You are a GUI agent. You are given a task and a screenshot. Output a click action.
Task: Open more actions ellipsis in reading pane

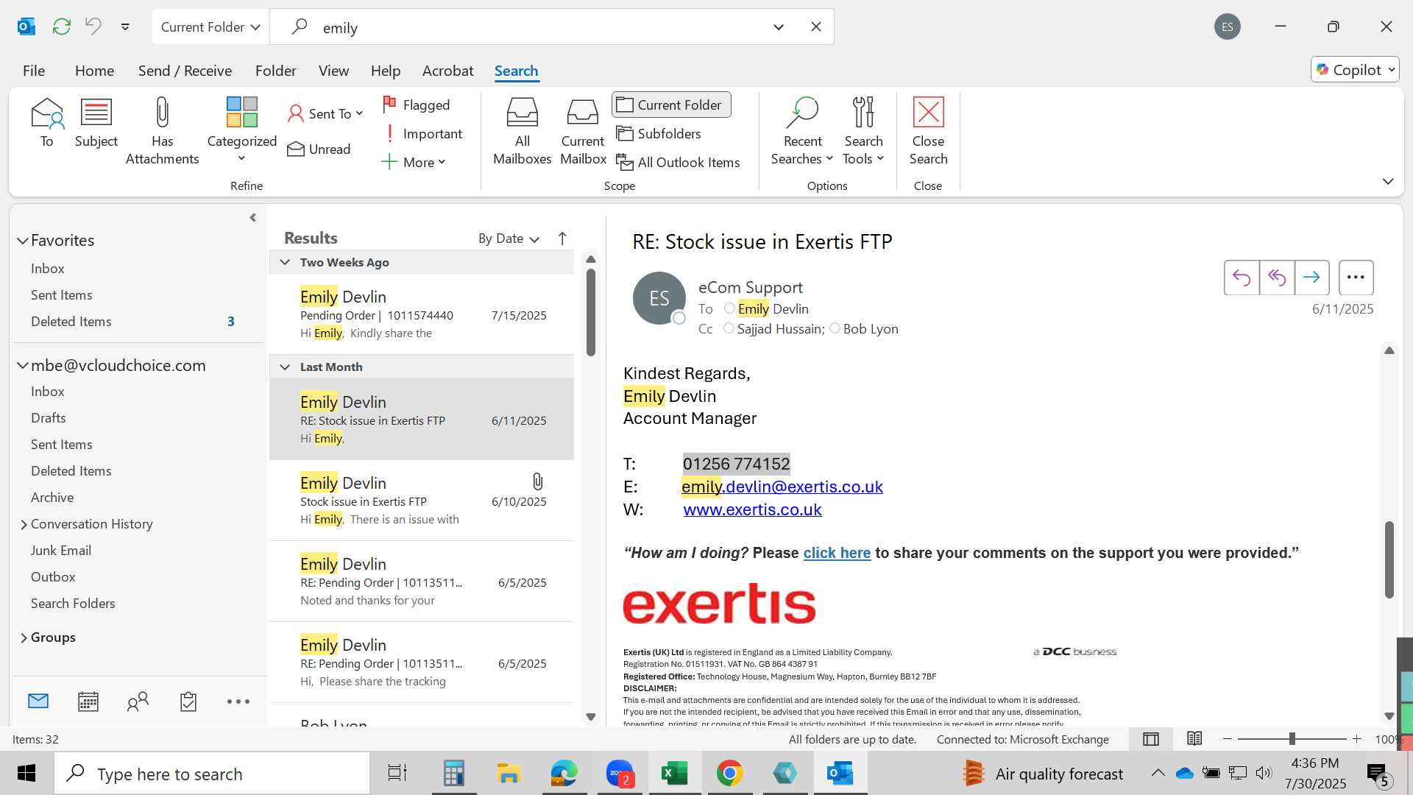coord(1356,278)
